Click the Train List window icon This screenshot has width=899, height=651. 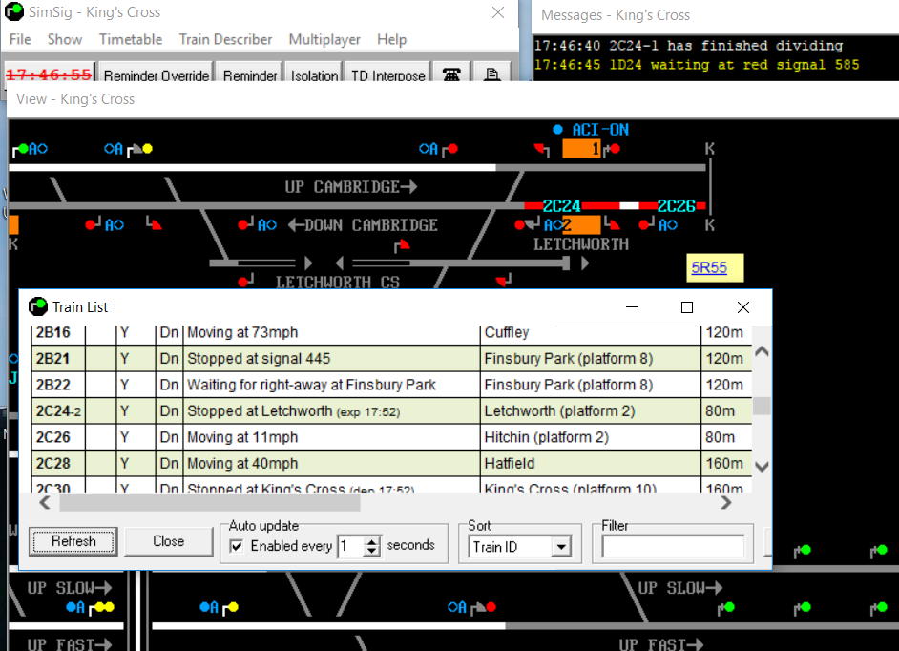[x=38, y=306]
